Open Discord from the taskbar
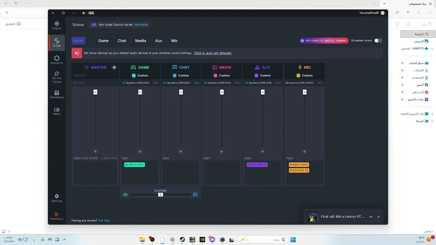Image resolution: width=436 pixels, height=245 pixels. point(212,240)
